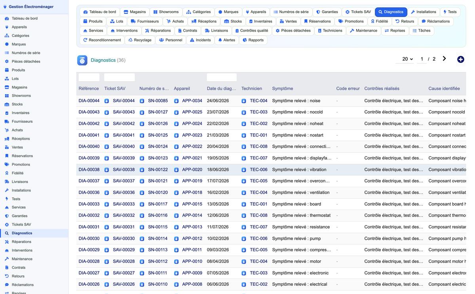475x294 pixels.
Task: Click the SN-00126 serial number icon
Action: click(x=142, y=124)
